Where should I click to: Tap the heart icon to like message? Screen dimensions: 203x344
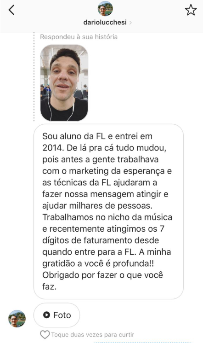[45, 335]
